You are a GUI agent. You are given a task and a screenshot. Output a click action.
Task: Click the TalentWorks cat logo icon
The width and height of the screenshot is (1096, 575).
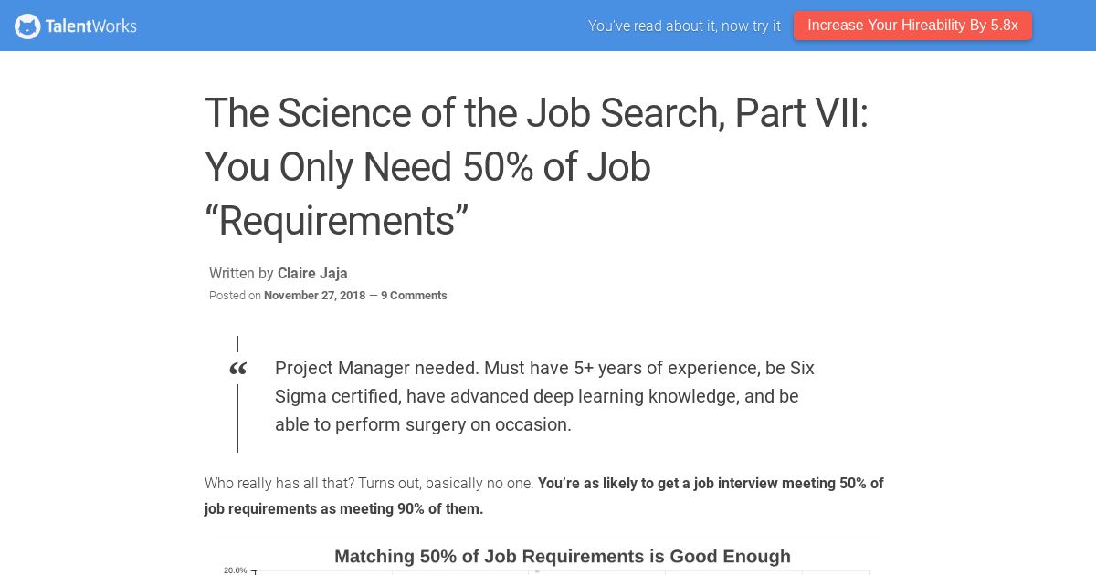(27, 26)
